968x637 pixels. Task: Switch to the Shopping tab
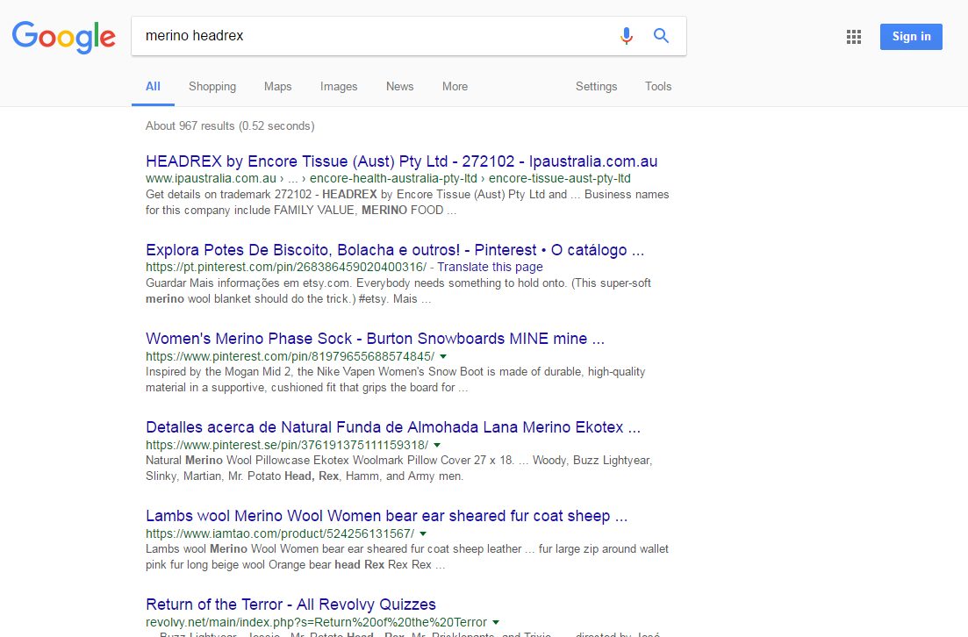(212, 86)
